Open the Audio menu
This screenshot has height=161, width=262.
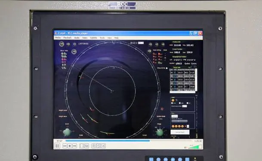tap(77, 38)
